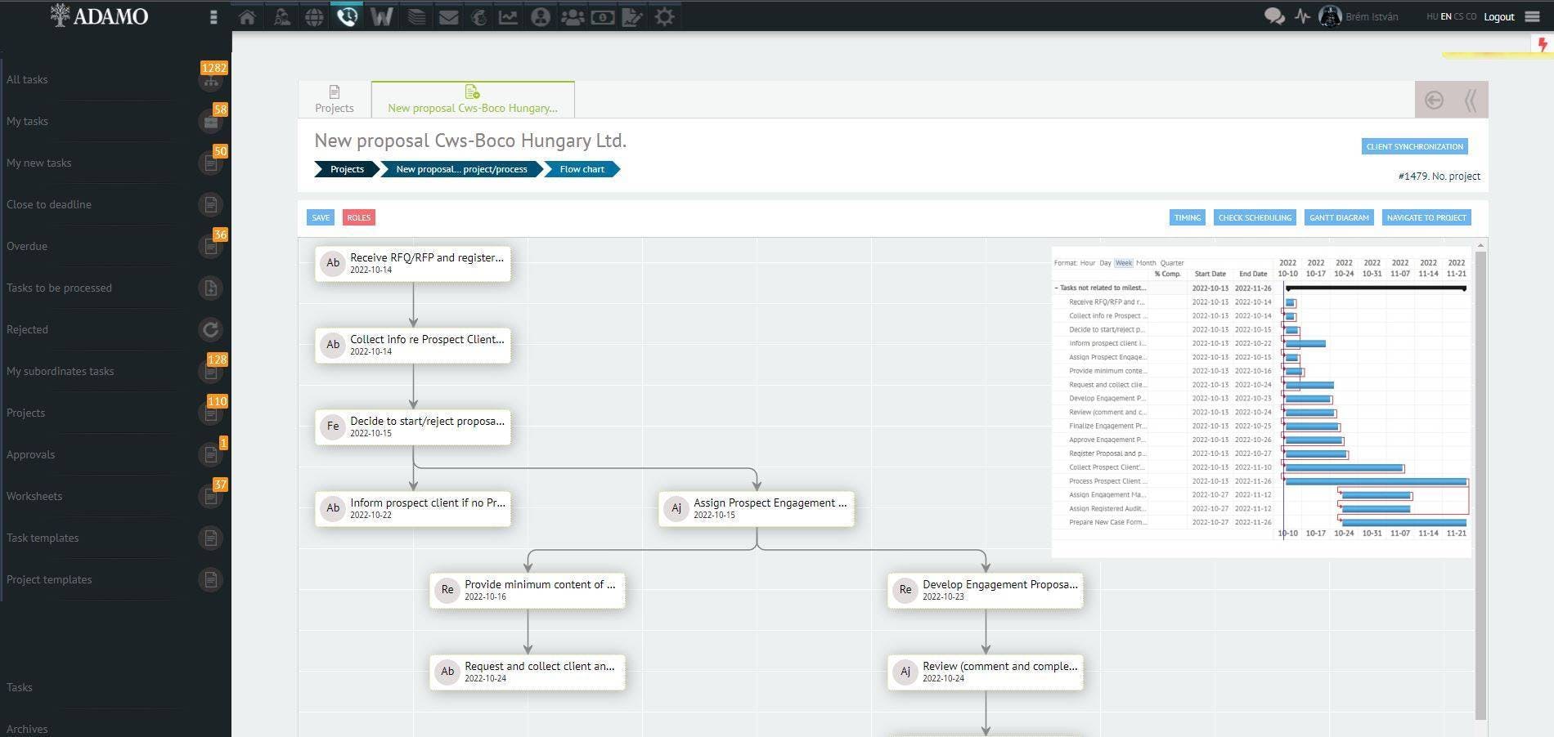Viewport: 1554px width, 737px height.
Task: Open the stacked layers icon
Action: click(x=416, y=16)
